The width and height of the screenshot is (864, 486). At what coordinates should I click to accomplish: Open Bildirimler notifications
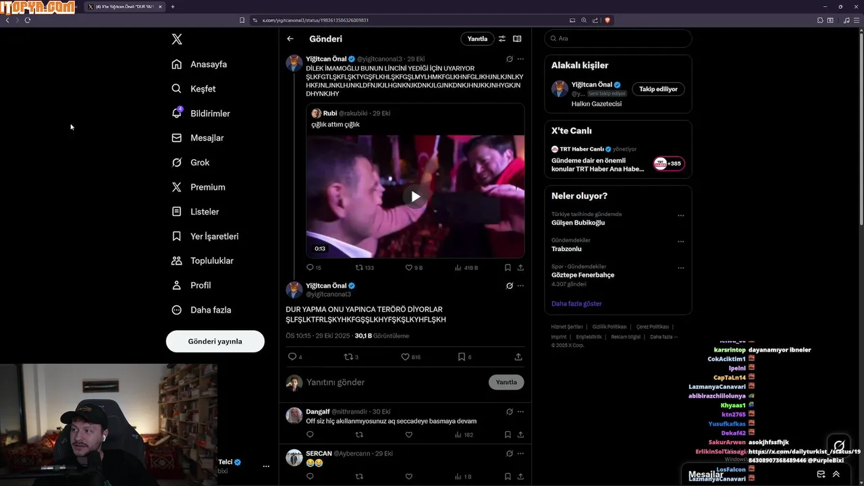coord(200,113)
